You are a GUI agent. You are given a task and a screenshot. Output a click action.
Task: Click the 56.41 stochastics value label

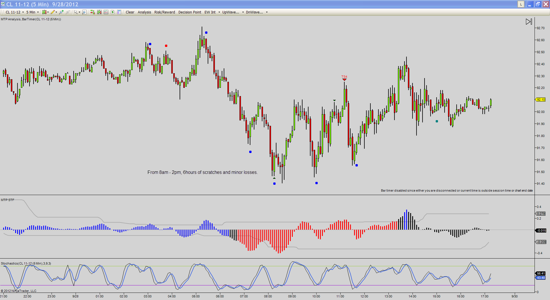(x=541, y=273)
